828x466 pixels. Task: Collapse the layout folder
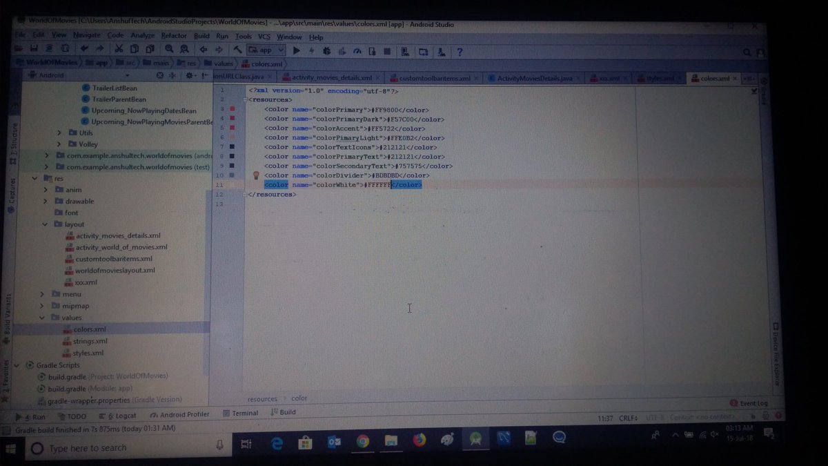44,224
